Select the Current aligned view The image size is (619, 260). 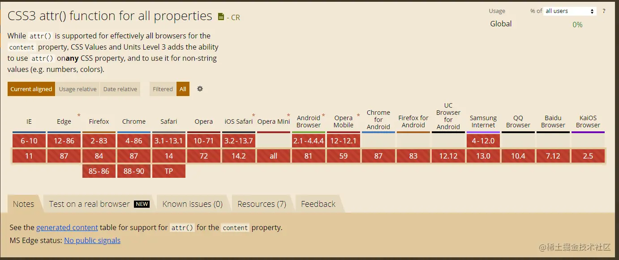(x=31, y=89)
